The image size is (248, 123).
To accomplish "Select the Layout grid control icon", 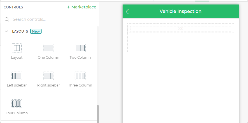I will click(17, 48).
